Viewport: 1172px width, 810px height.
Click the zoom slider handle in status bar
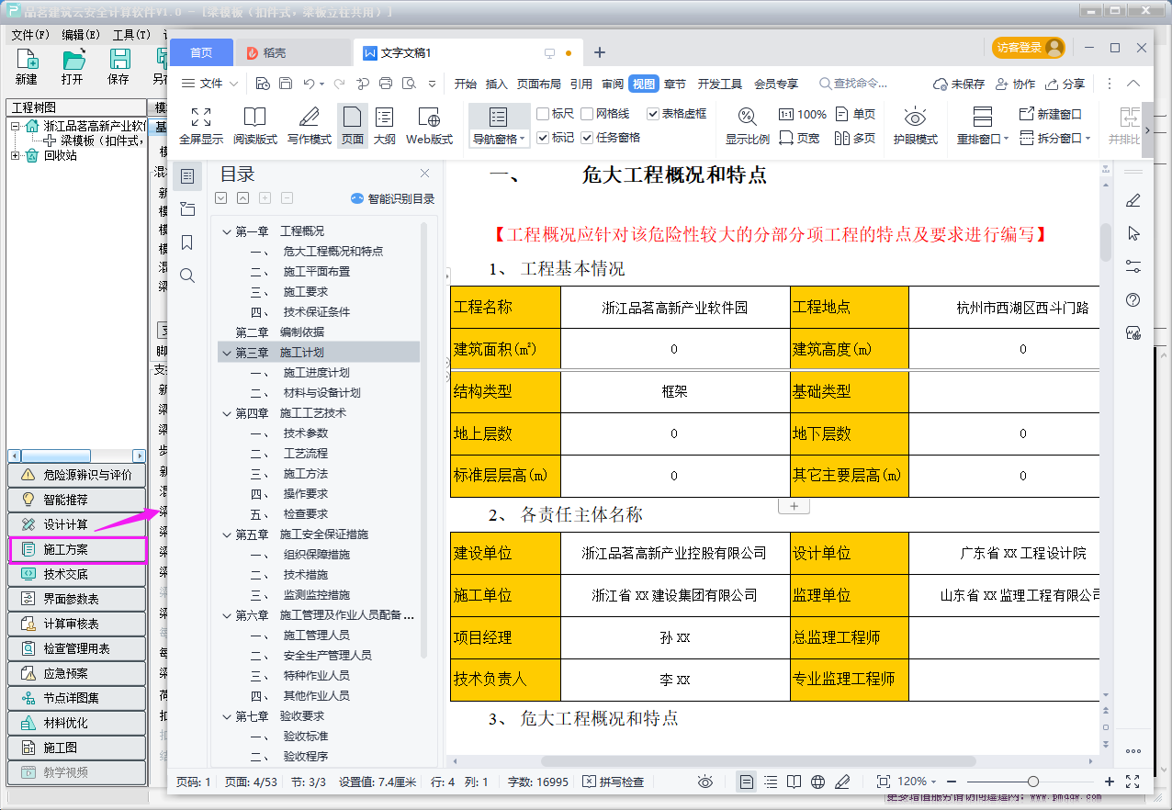click(x=1032, y=782)
